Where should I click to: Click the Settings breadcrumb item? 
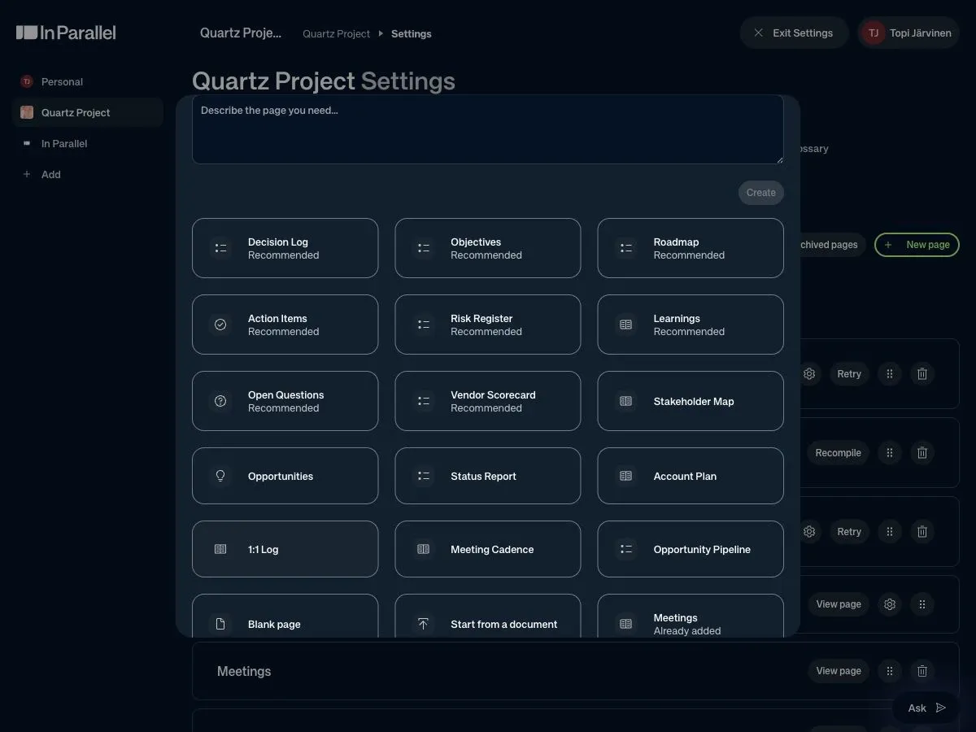click(x=411, y=33)
